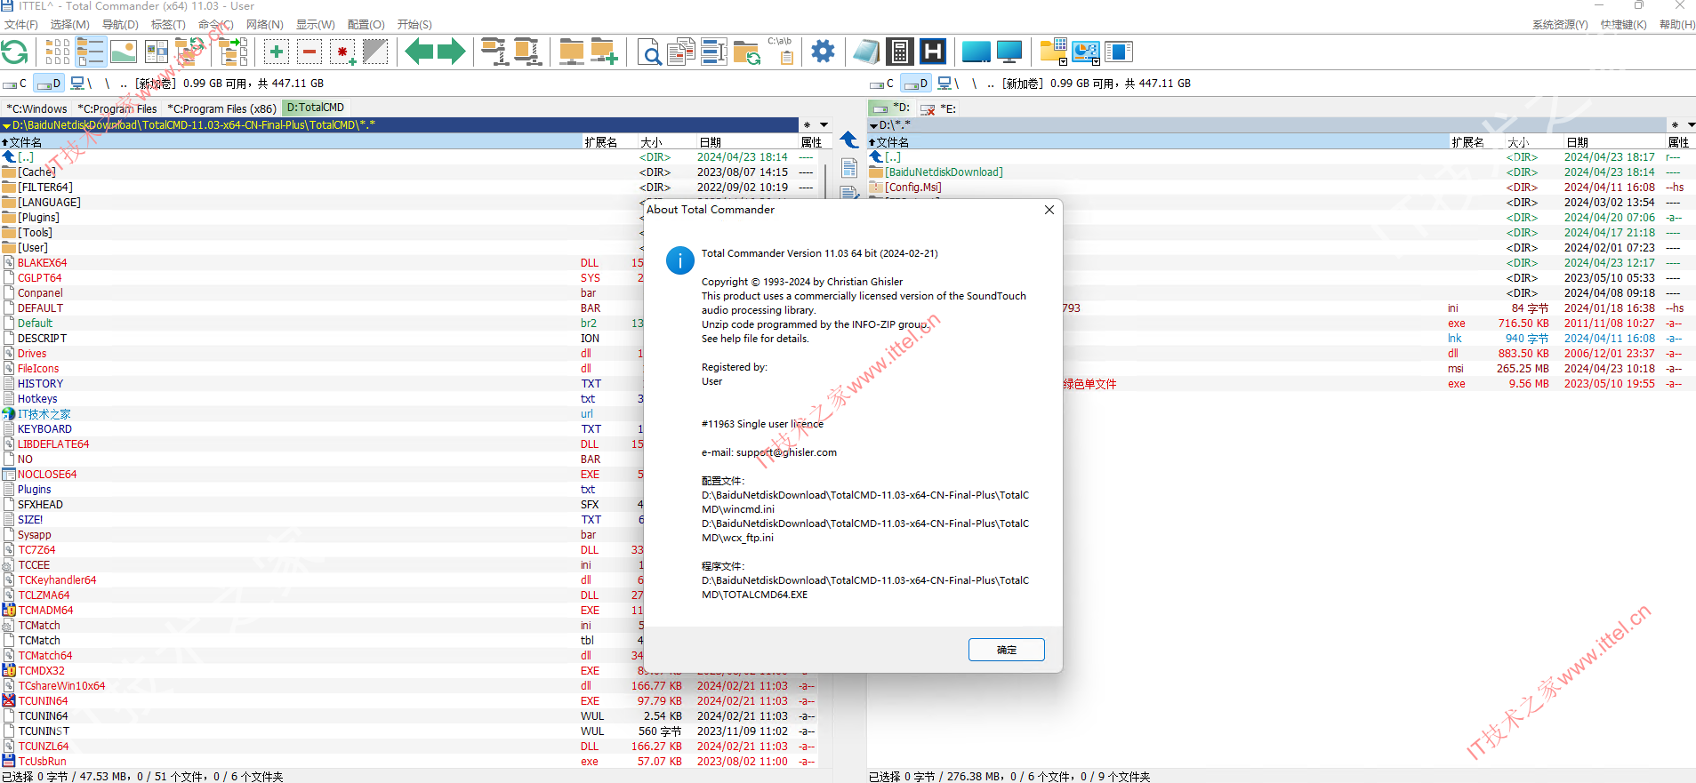Go back with green left arrow
Image resolution: width=1696 pixels, height=783 pixels.
419,52
